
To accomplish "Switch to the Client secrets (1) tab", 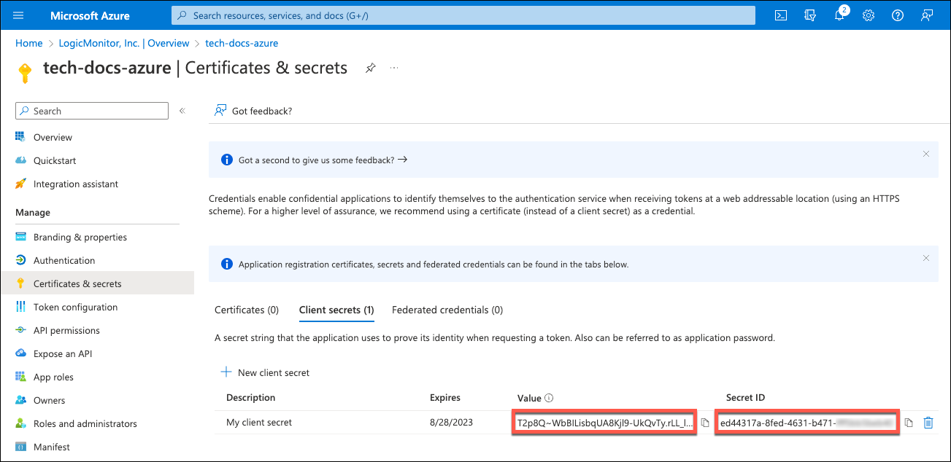I will coord(336,310).
